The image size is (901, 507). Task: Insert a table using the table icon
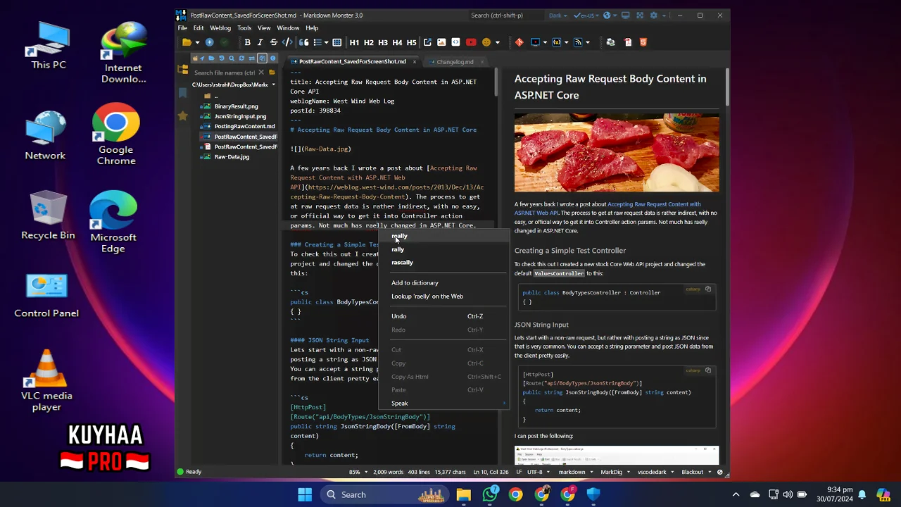(x=337, y=42)
